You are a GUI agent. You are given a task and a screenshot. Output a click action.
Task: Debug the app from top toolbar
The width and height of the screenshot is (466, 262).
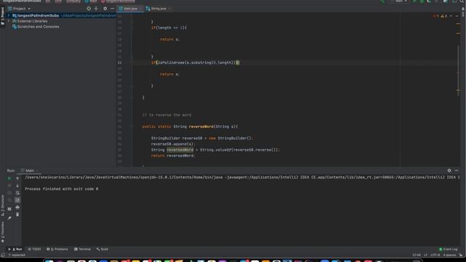(422, 1)
